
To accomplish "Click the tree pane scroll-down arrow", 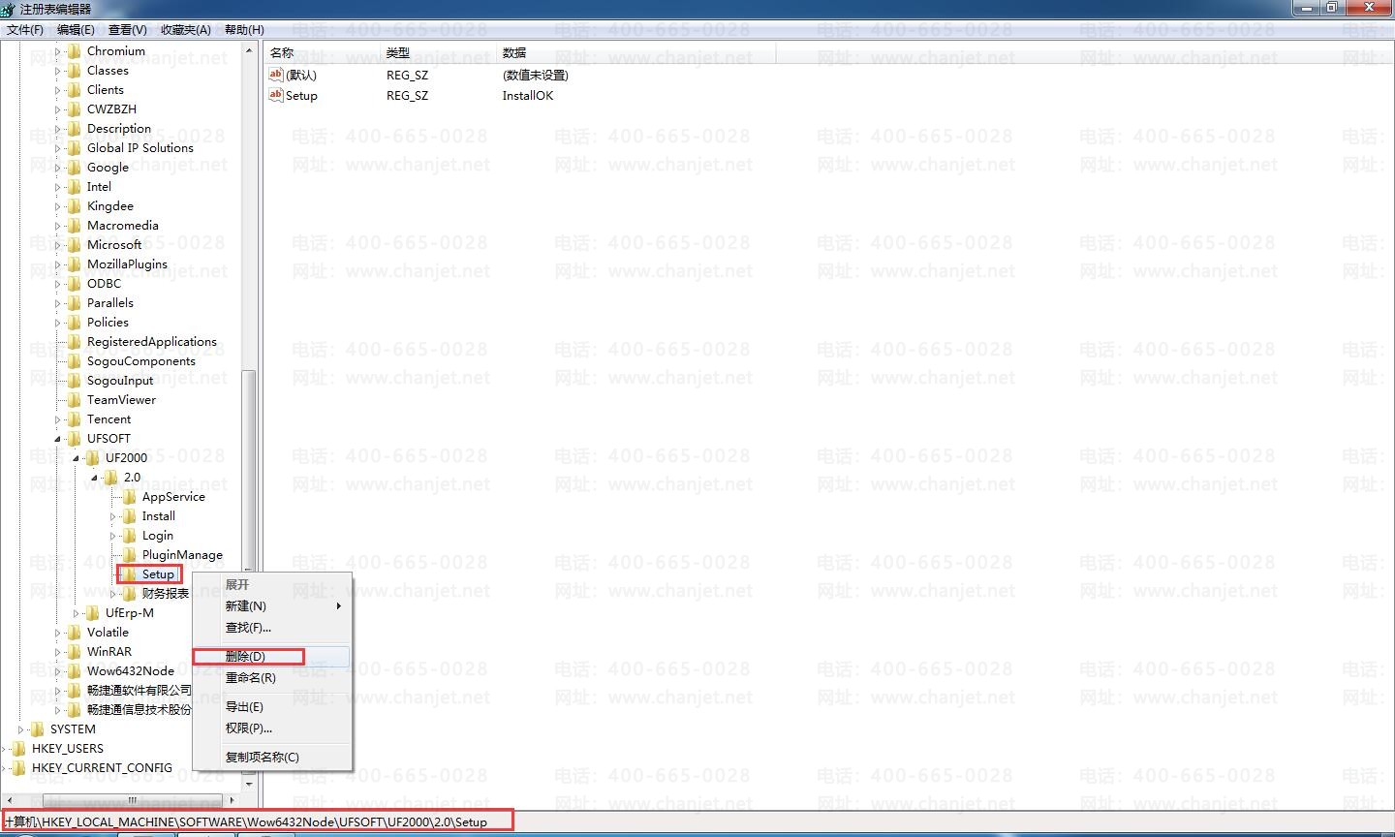I will 249,785.
